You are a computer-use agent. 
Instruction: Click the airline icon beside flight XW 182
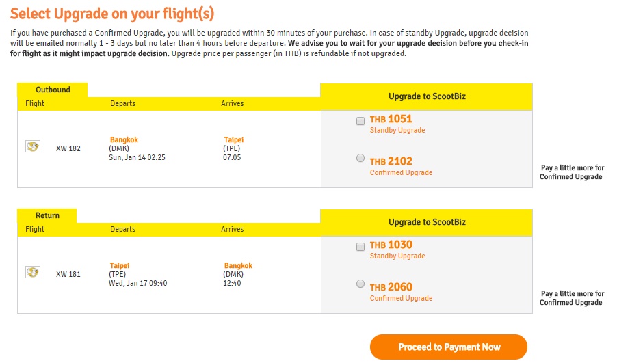coord(32,146)
